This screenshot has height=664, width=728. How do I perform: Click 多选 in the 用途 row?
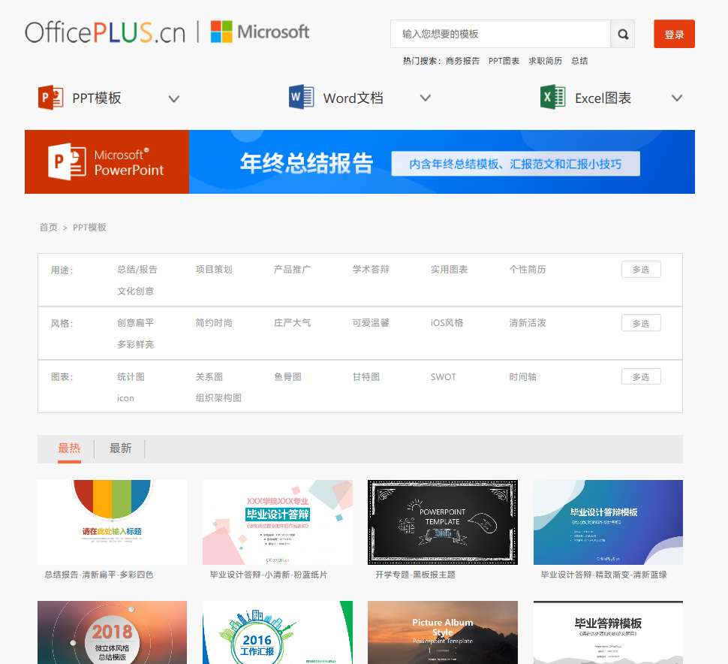click(x=641, y=270)
